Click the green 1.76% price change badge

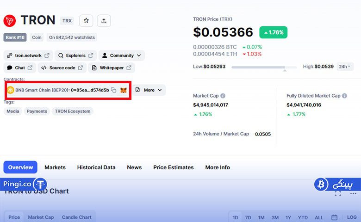273,32
